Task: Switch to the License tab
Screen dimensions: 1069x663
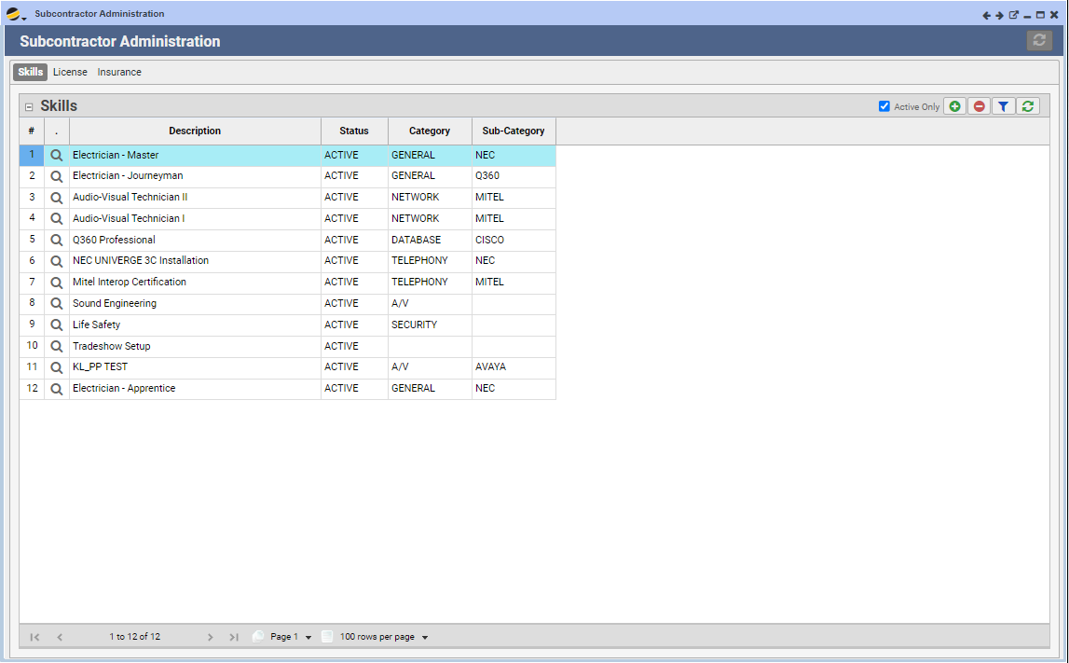Action: pyautogui.click(x=70, y=72)
